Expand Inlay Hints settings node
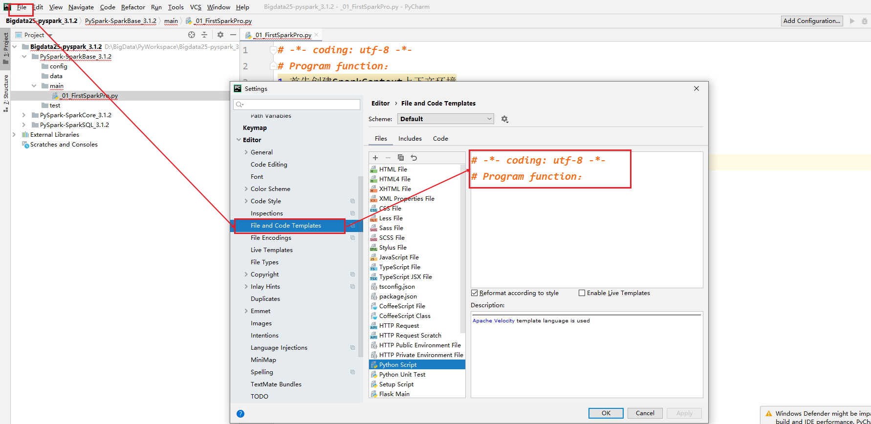The image size is (871, 424). [x=246, y=287]
